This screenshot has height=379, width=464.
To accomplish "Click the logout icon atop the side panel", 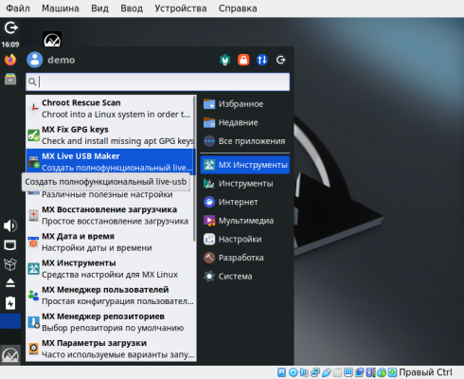I will click(10, 27).
